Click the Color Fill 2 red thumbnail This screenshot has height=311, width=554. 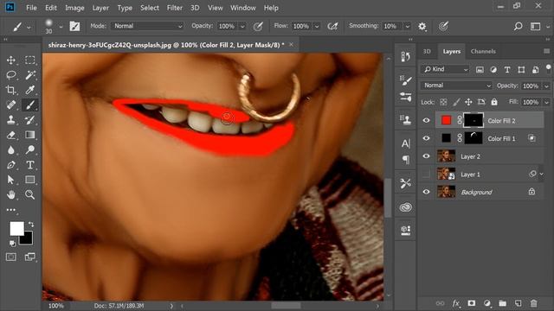tap(446, 121)
